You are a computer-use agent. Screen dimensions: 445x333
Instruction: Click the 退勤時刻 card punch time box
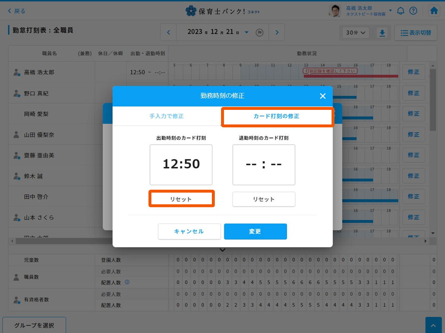pos(264,164)
